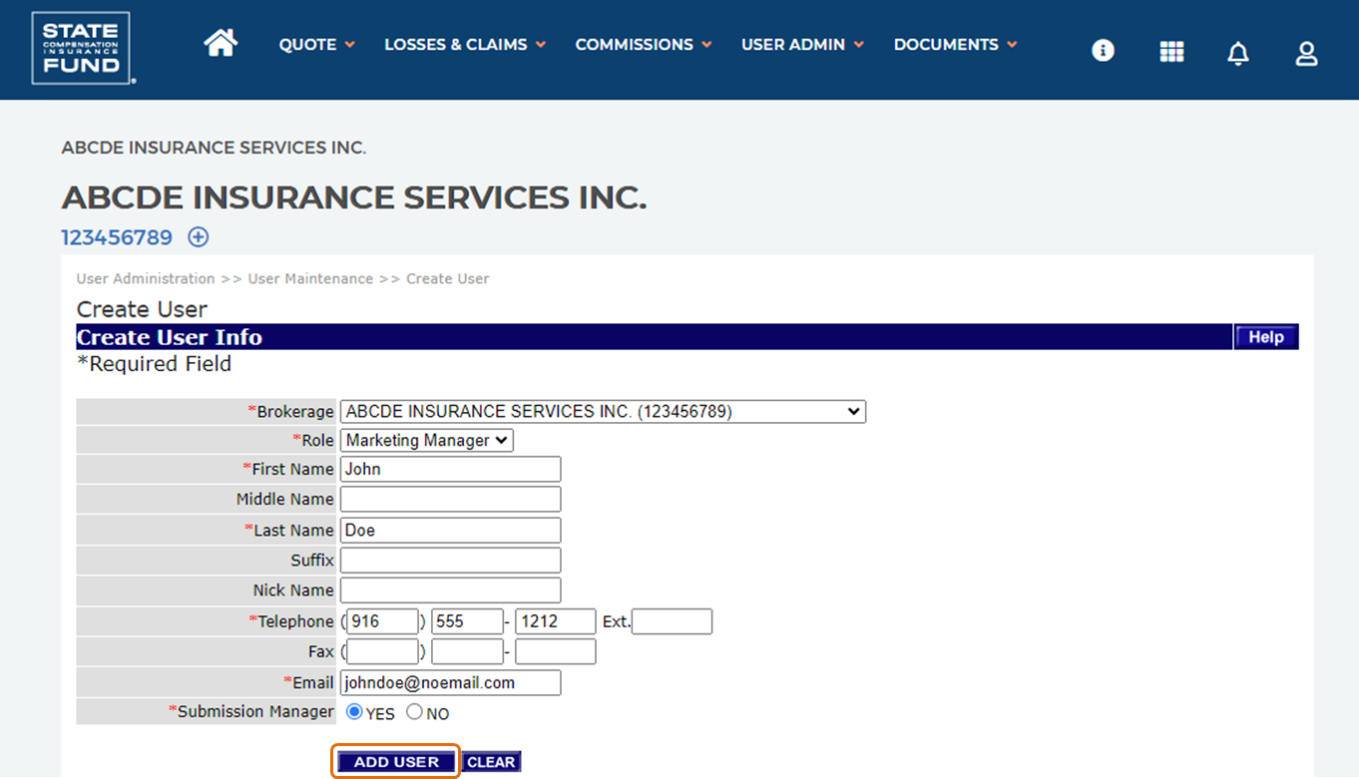Click the home icon in navigation bar

click(x=221, y=43)
